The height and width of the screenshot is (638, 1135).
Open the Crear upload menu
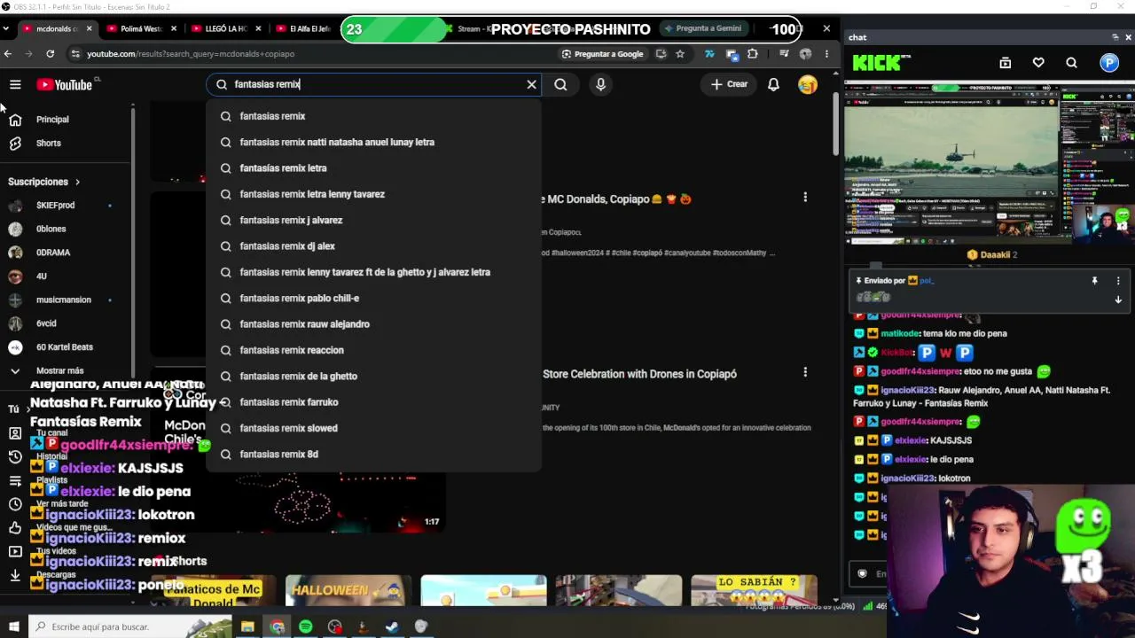tap(729, 84)
